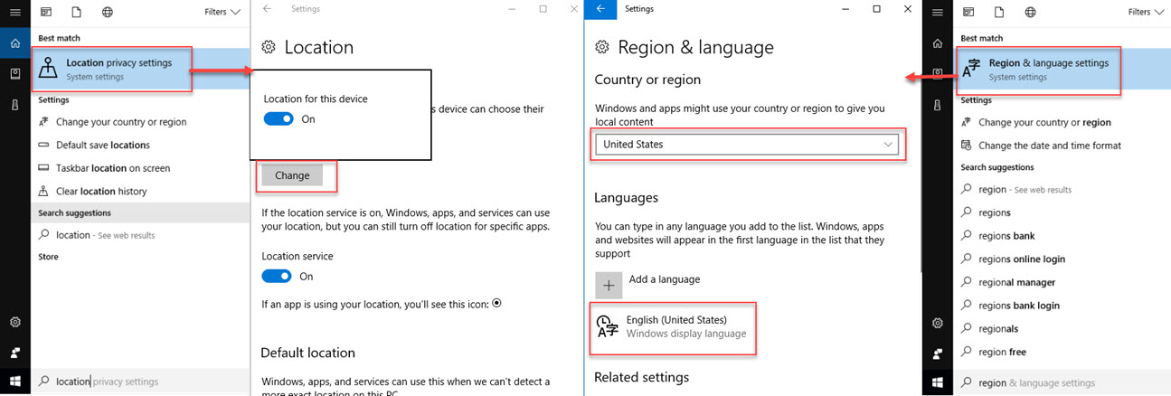Click the plus icon to add a language
Image resolution: width=1171 pixels, height=396 pixels.
pyautogui.click(x=609, y=285)
